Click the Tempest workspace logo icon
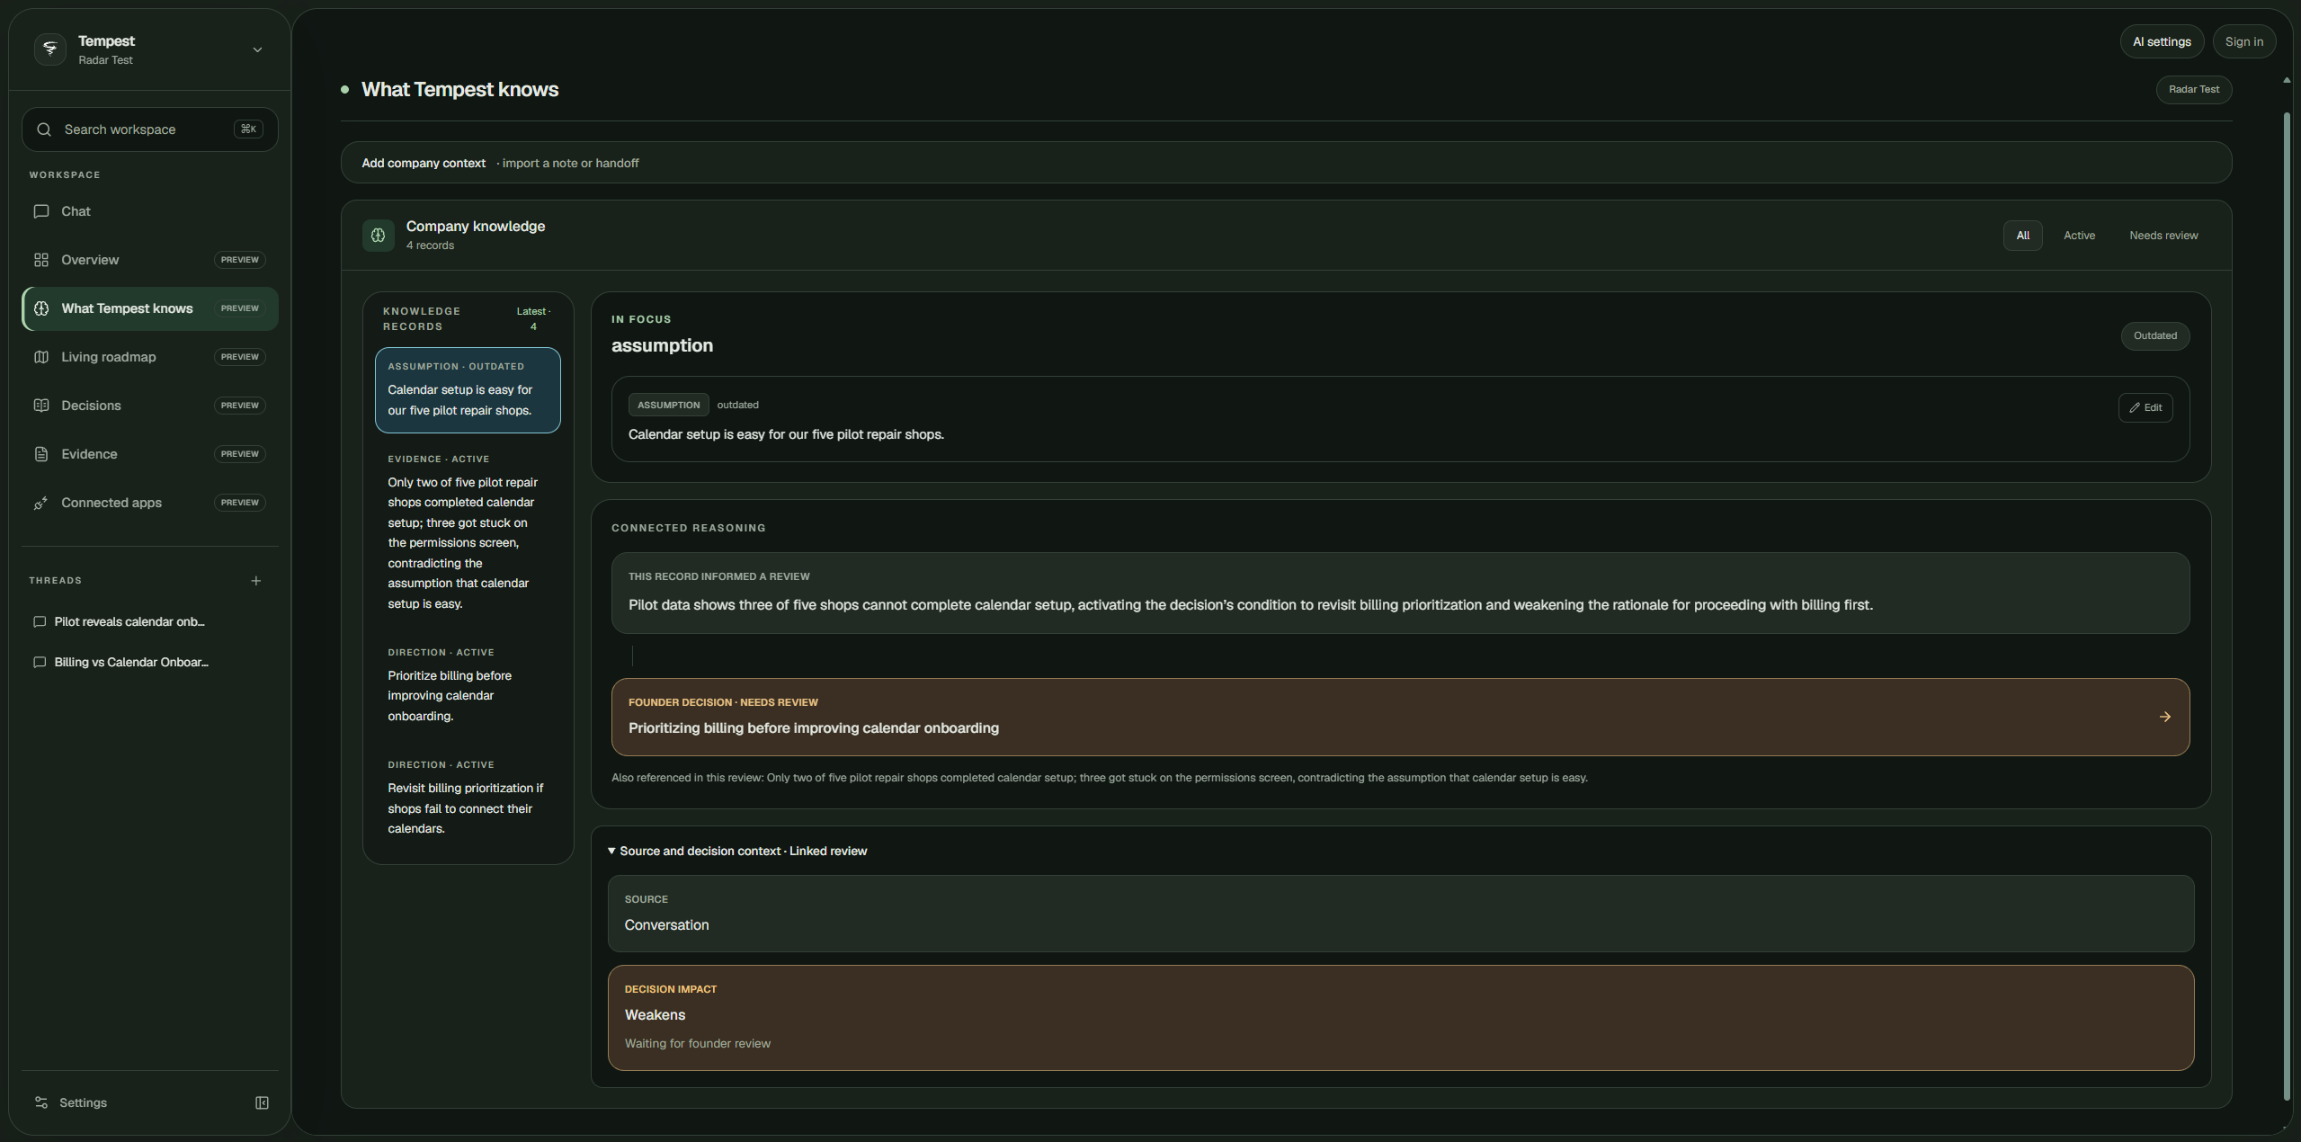 [x=50, y=49]
